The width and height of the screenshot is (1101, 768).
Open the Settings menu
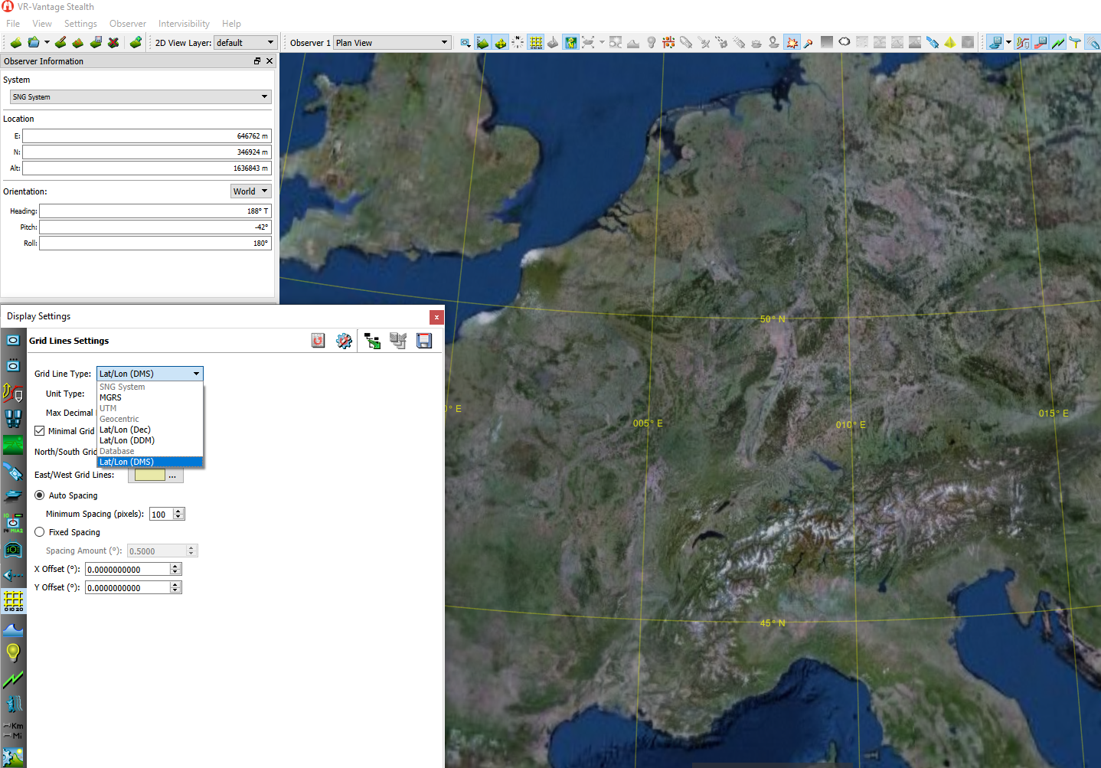[x=80, y=24]
